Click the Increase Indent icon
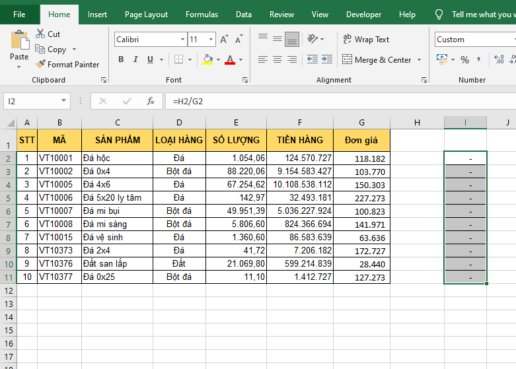Image resolution: width=516 pixels, height=369 pixels. (x=326, y=60)
